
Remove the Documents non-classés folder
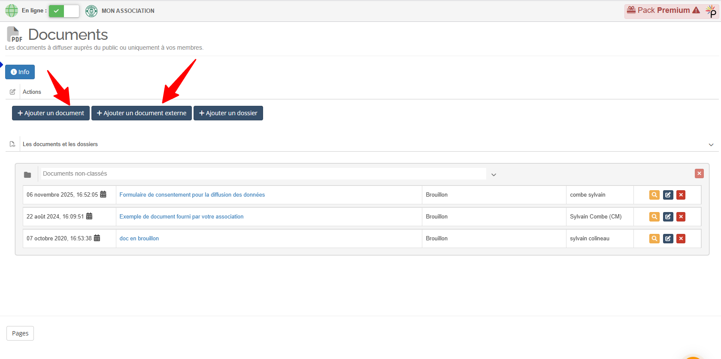pyautogui.click(x=699, y=174)
